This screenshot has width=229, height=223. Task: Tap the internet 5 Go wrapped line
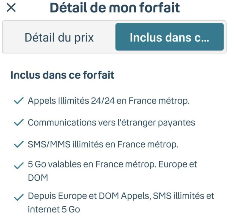[54, 210]
